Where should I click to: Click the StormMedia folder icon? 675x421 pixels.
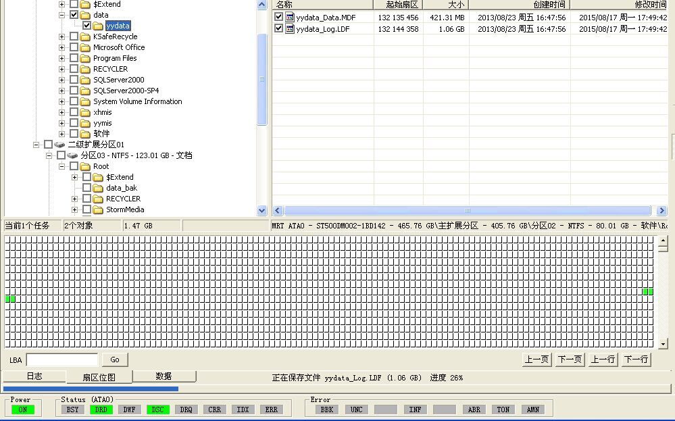click(x=98, y=209)
